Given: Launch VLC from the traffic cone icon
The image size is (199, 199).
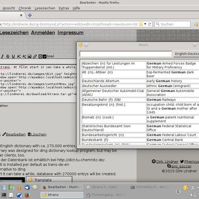Looking at the screenshot, I should 19,188.
